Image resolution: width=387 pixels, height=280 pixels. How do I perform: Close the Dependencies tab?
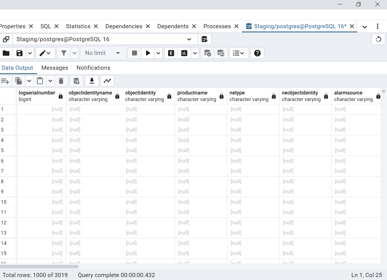147,26
